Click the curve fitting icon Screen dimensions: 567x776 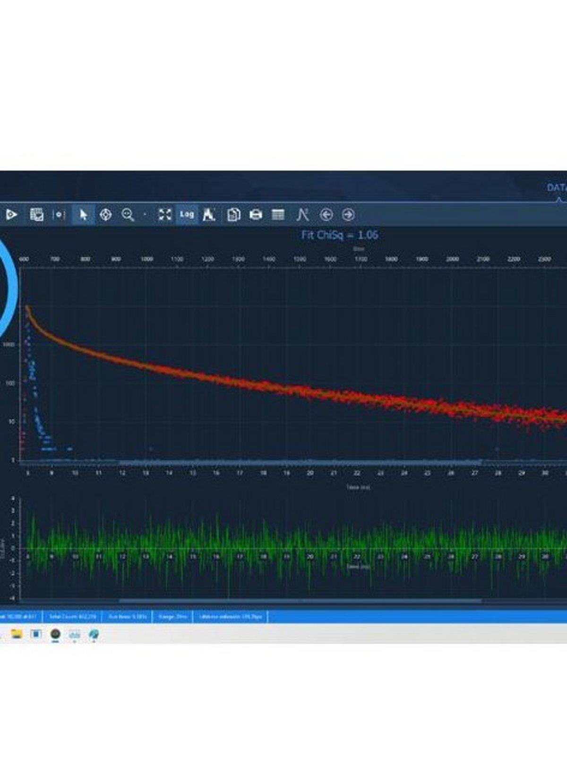(x=302, y=215)
